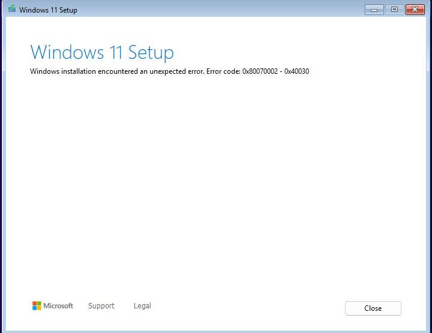Screen dimensions: 432x333
Task: Click the Close button in the dialog
Action: click(x=373, y=308)
